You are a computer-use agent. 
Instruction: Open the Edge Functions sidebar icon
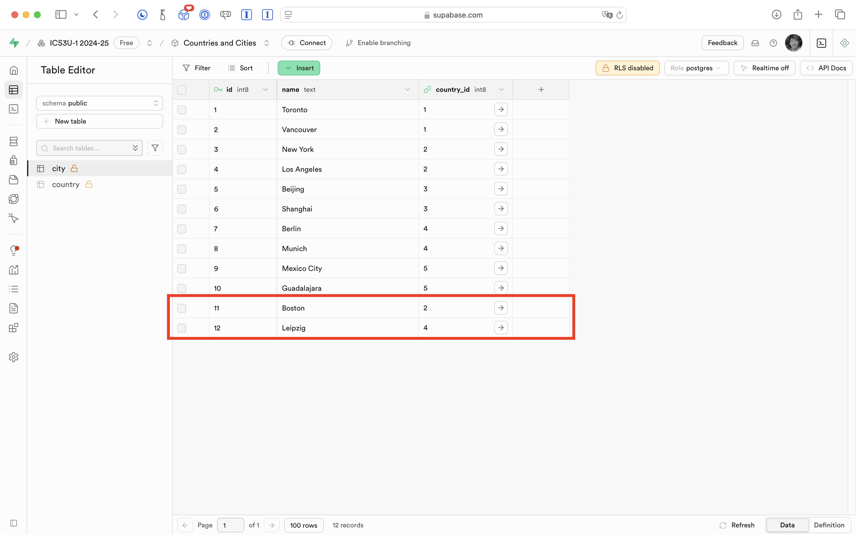[x=13, y=199]
